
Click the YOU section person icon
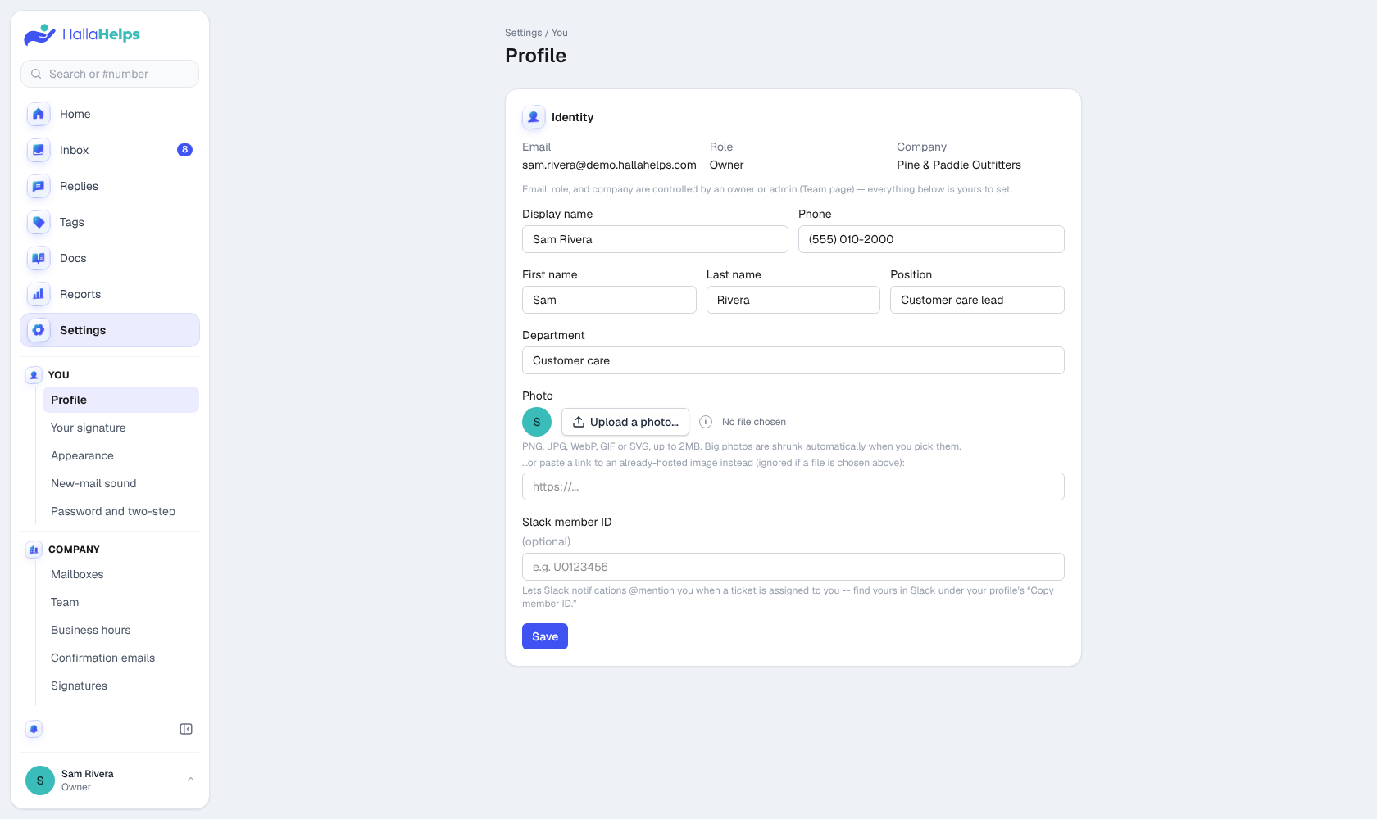(34, 375)
